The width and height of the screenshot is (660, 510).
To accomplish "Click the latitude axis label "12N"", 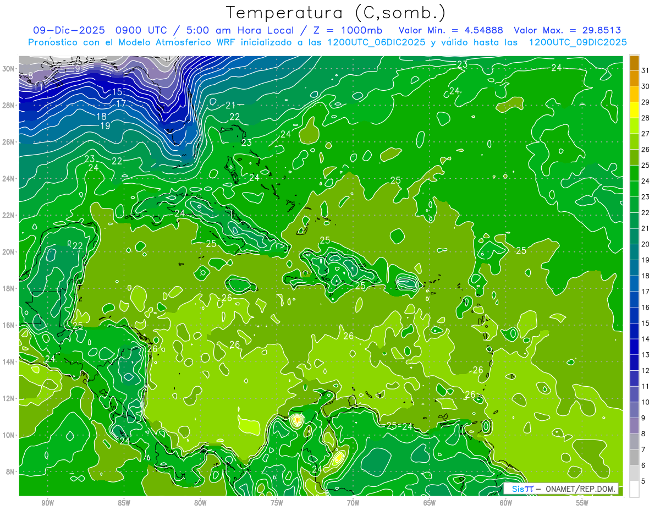I will click(9, 398).
